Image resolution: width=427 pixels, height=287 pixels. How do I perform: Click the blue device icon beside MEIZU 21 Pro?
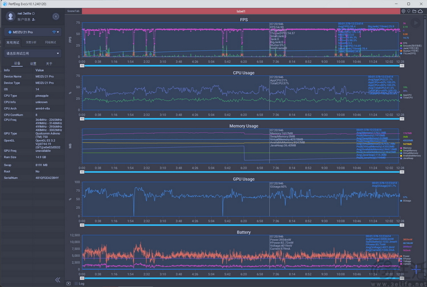[x=10, y=32]
